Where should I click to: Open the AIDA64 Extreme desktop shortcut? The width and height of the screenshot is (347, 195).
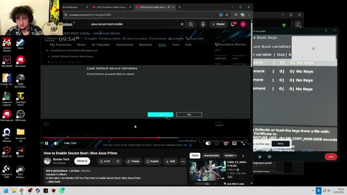(x=7, y=45)
